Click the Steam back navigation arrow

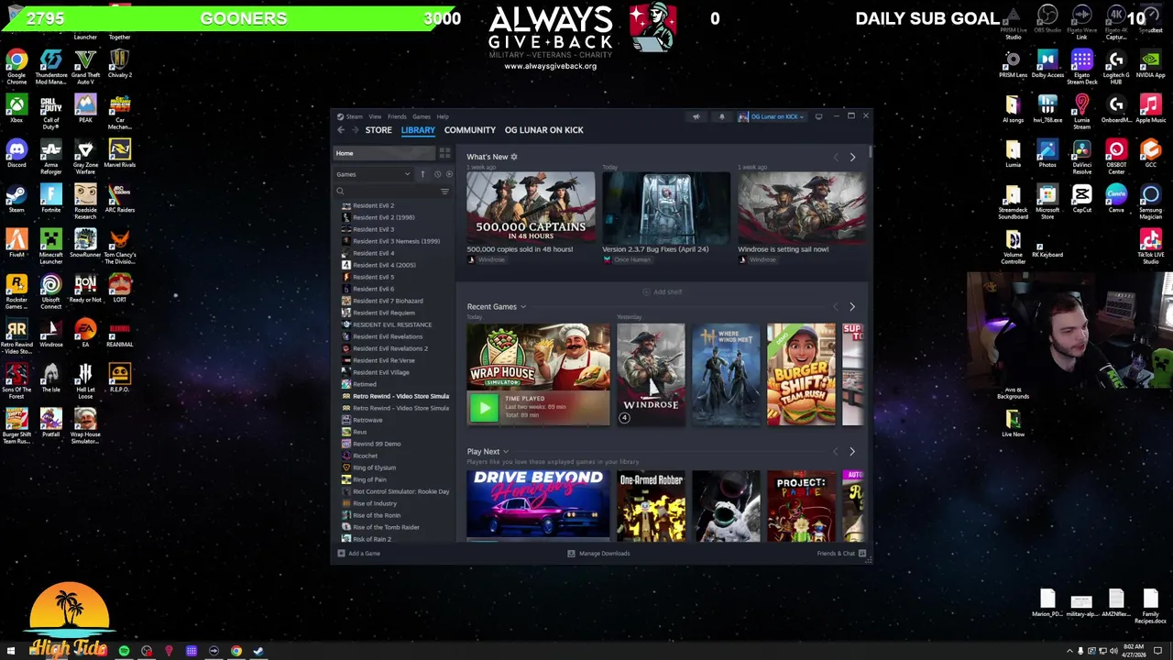pos(341,130)
